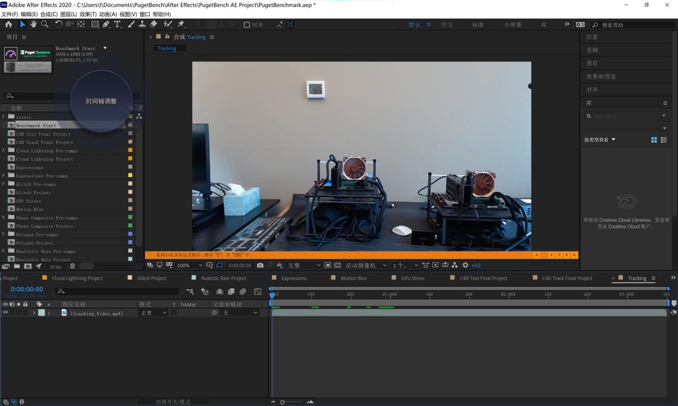Delete selected item with trash icon
The height and width of the screenshot is (406, 678).
click(x=72, y=266)
